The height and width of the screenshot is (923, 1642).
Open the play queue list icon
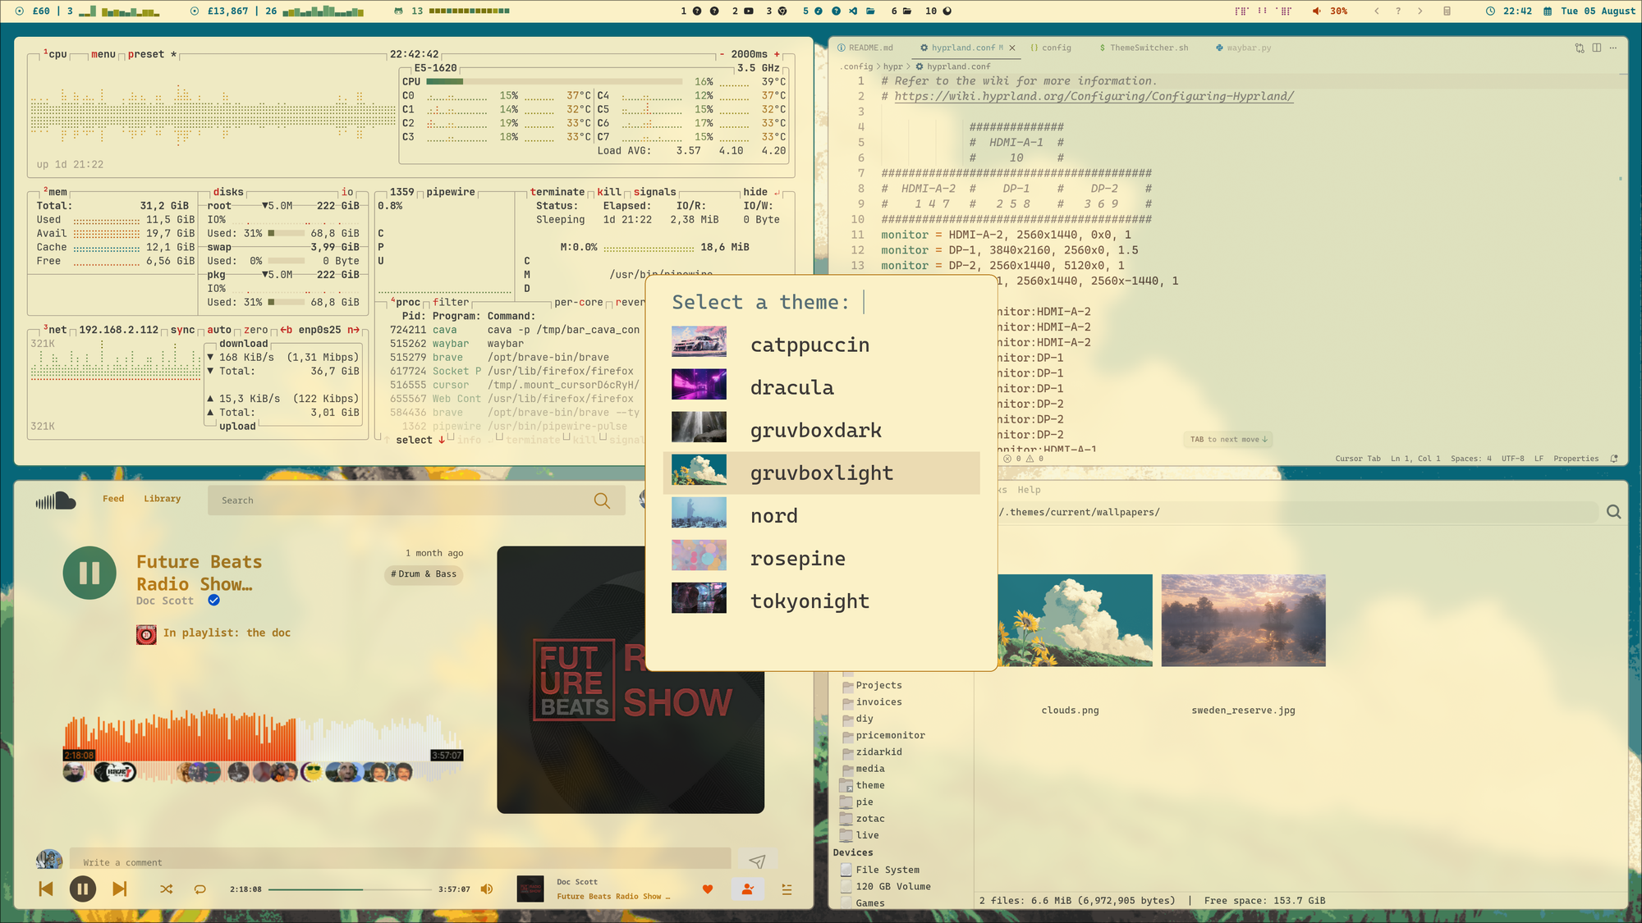tap(787, 889)
